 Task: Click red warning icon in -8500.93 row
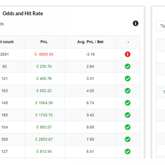[x=128, y=54]
